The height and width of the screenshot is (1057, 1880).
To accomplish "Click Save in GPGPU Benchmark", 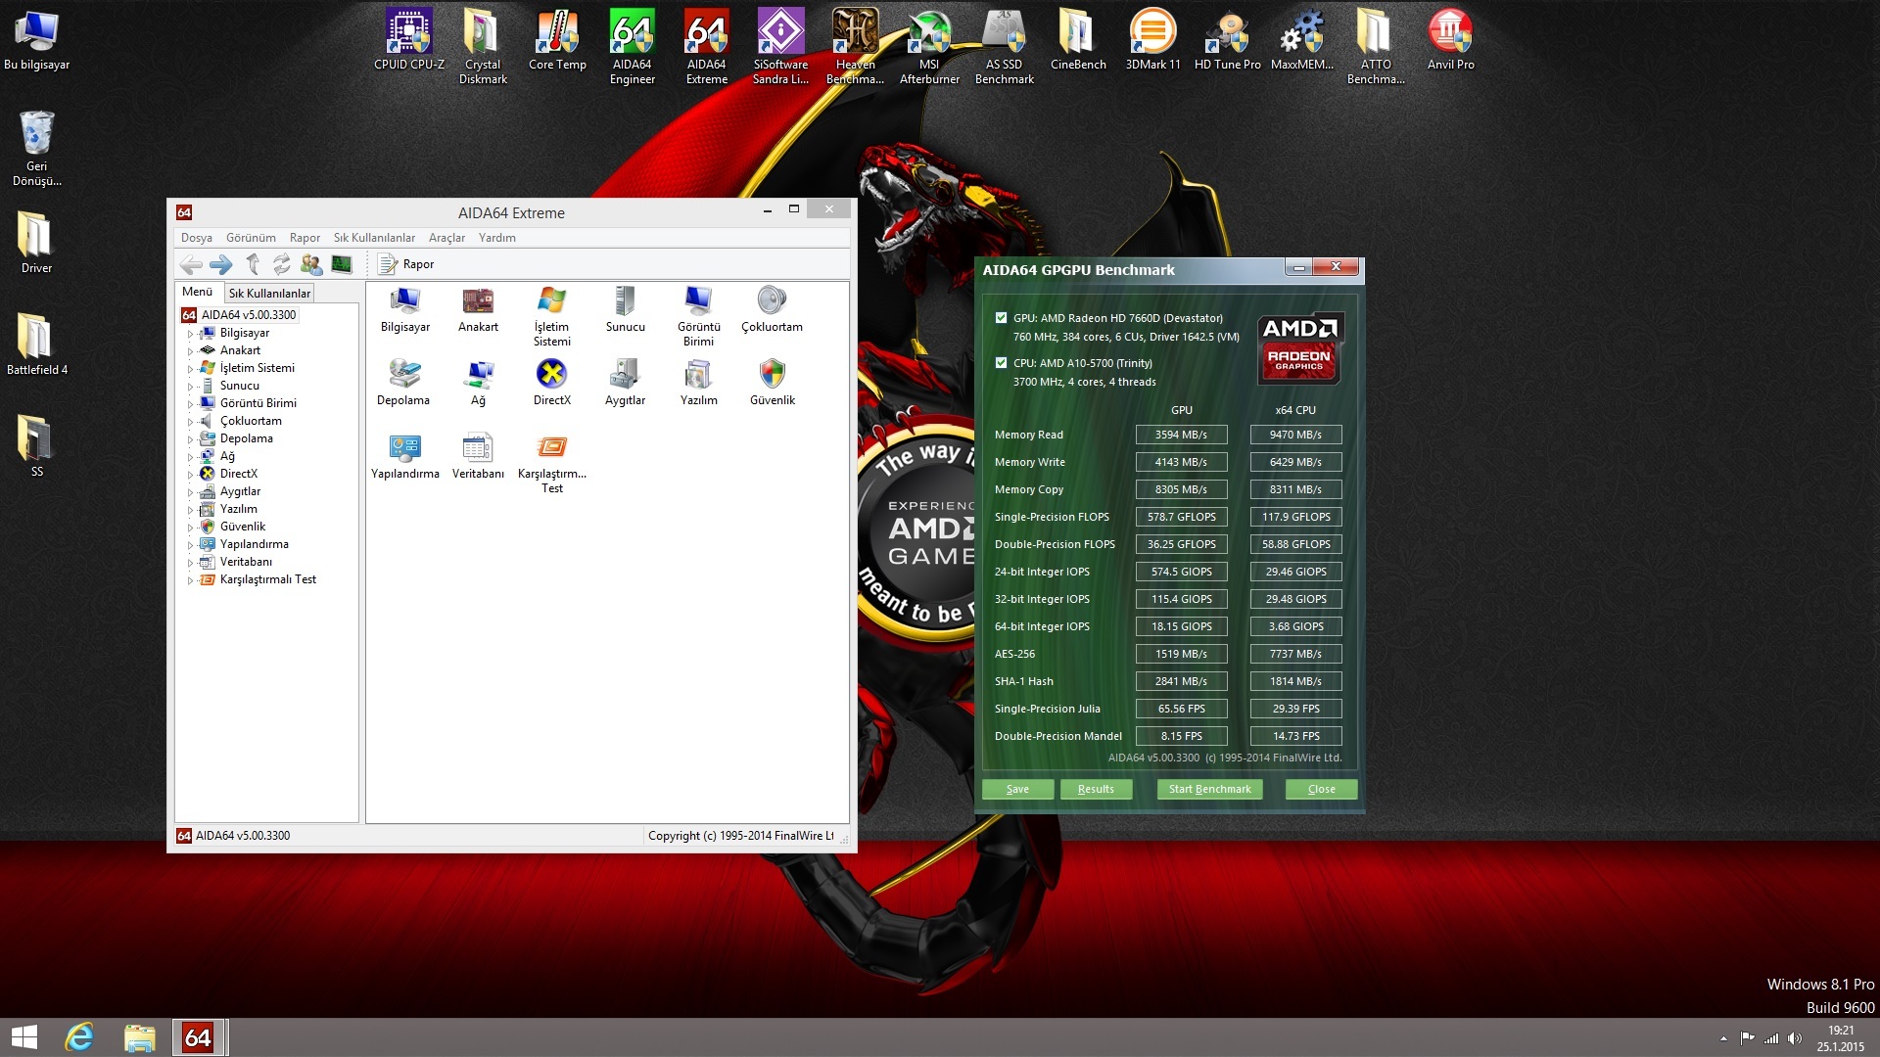I will point(1017,789).
